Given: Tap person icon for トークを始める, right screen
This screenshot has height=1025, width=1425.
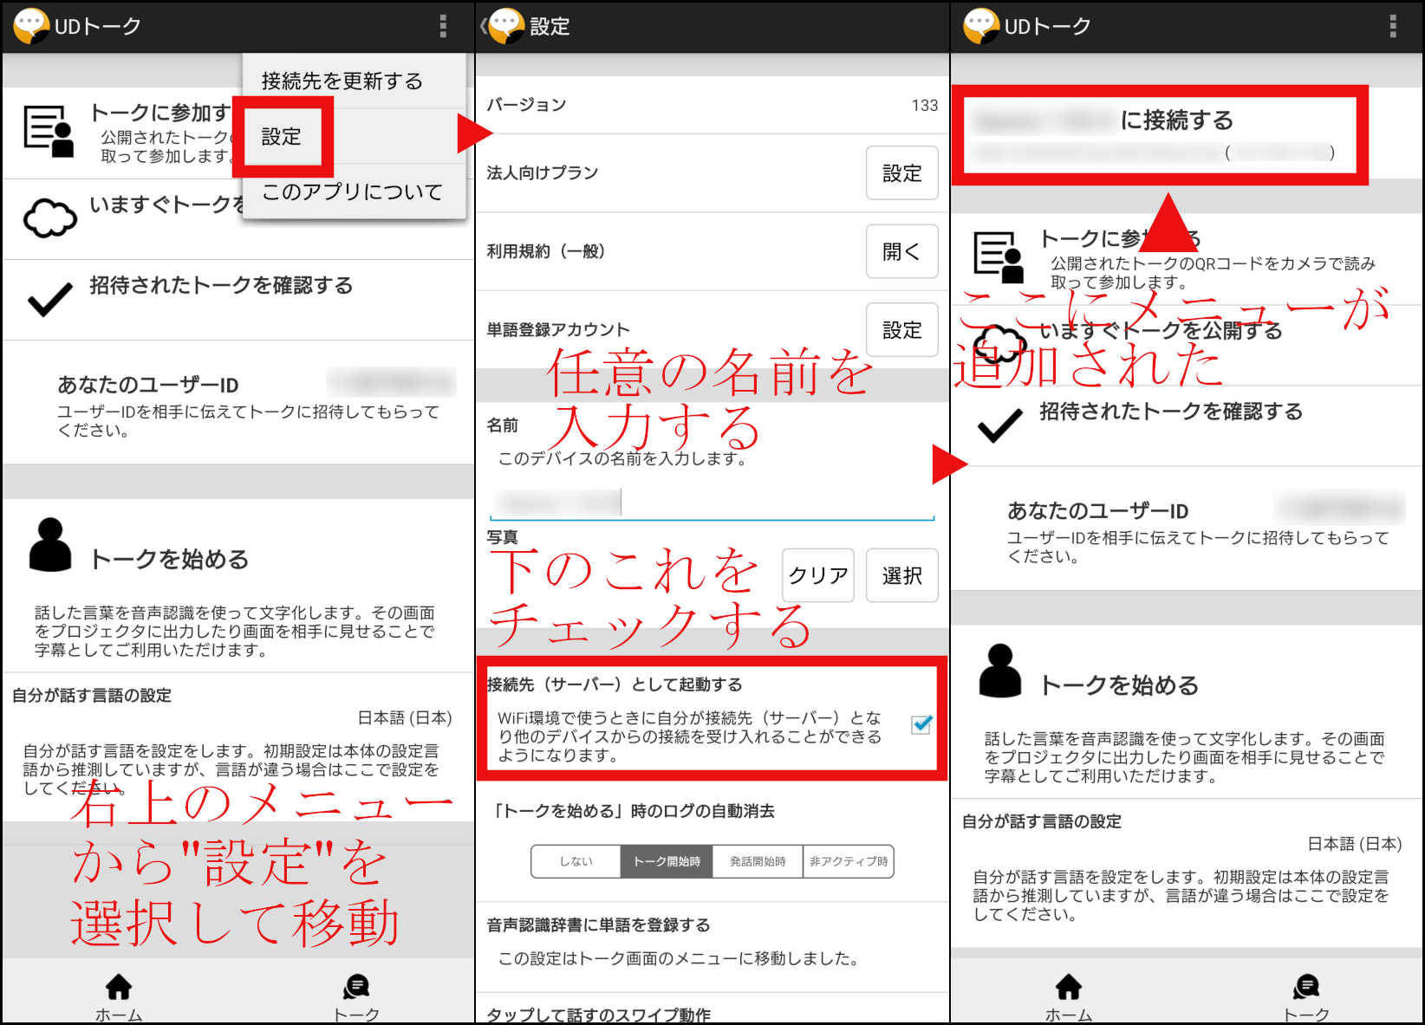Looking at the screenshot, I should click(x=1000, y=671).
